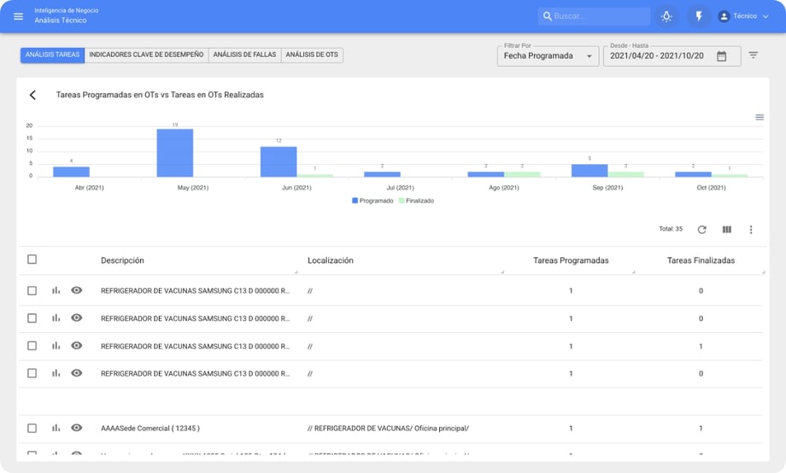Image resolution: width=786 pixels, height=473 pixels.
Task: Click the Ago (2021) axis label
Action: click(x=504, y=188)
